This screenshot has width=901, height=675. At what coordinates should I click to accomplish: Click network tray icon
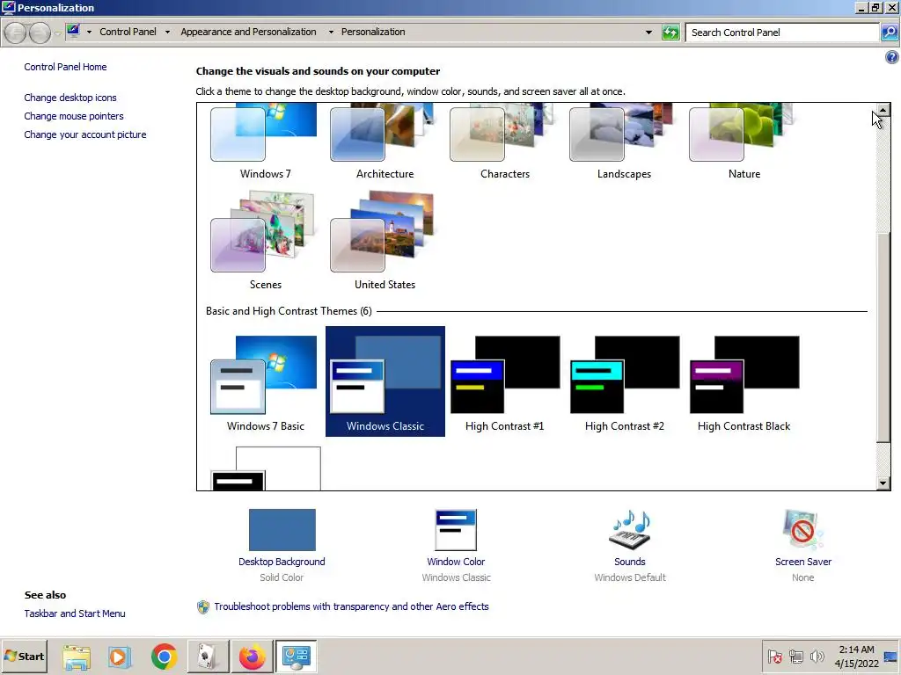point(795,656)
